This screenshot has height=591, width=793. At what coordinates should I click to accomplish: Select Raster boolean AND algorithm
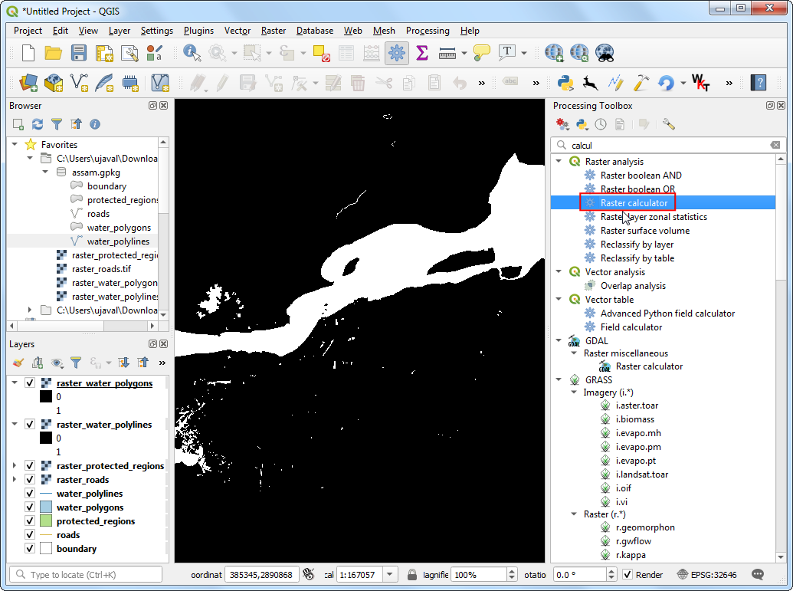coord(641,176)
